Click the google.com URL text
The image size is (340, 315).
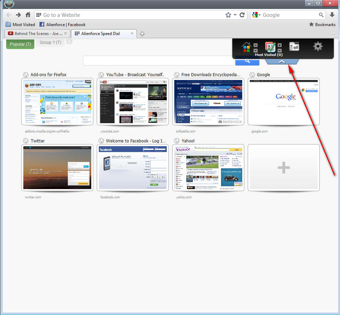(x=259, y=131)
